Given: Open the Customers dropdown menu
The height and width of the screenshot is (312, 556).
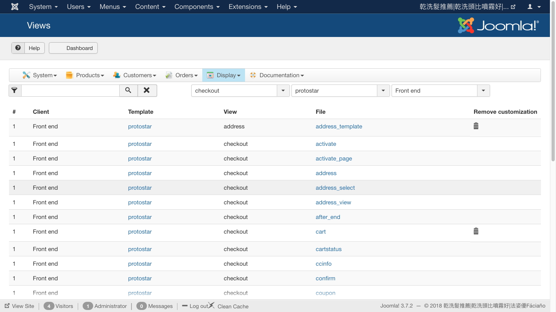Looking at the screenshot, I should (x=135, y=75).
